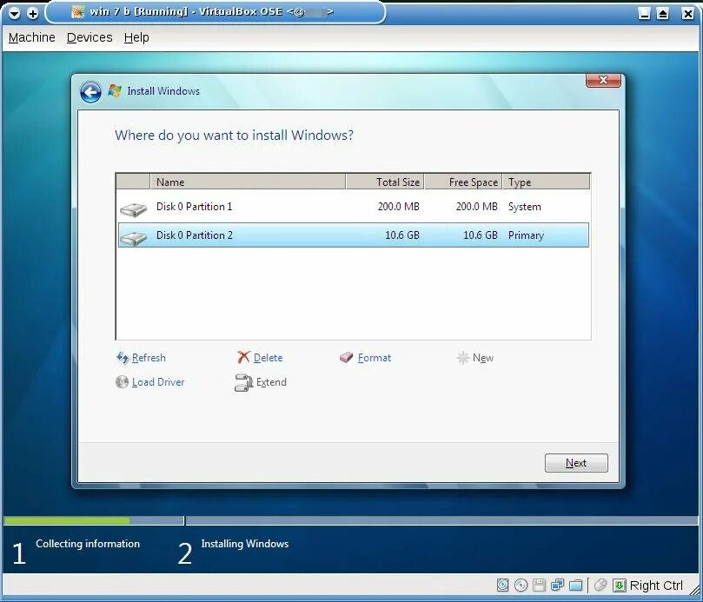Viewport: 703px width, 602px height.
Task: Open the Help menu
Action: click(x=136, y=37)
